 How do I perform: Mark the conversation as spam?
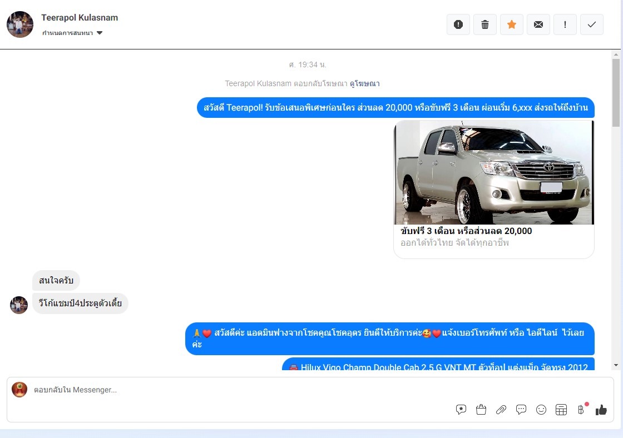click(458, 24)
